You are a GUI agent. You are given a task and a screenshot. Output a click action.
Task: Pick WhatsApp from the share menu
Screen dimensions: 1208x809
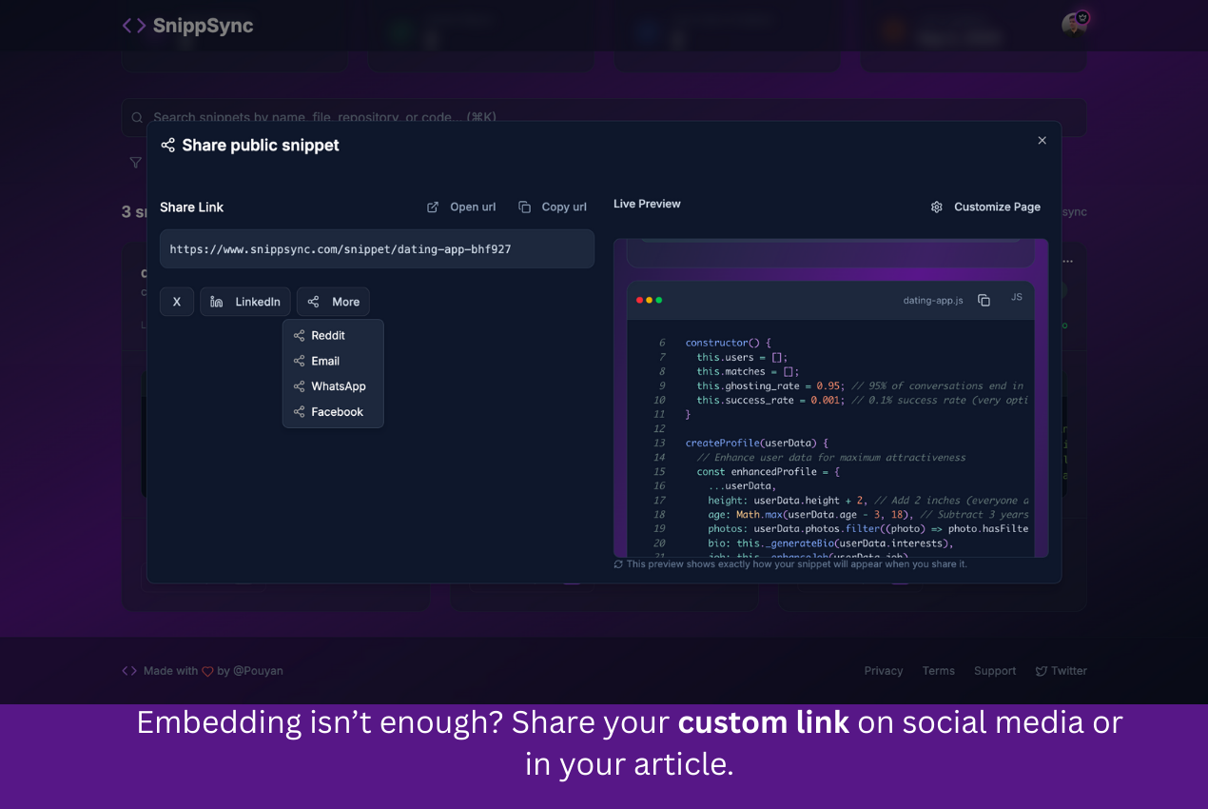[x=338, y=386]
